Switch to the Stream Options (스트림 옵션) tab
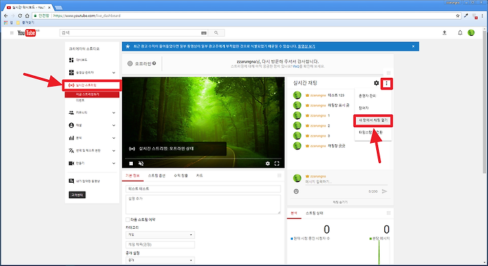Screen dimensions: 488x266 tap(157, 175)
